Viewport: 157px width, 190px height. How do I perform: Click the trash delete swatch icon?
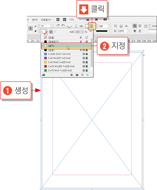pyautogui.click(x=88, y=75)
